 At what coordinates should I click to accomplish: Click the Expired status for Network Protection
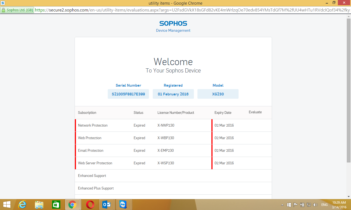point(139,125)
